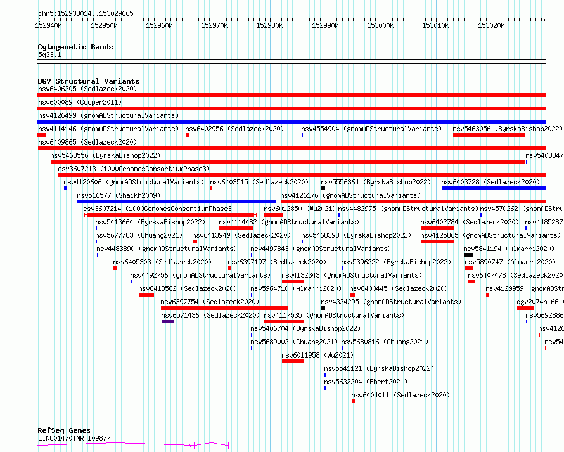Click nsv6571436 (Sedlazeck2020) label
This screenshot has width=564, height=452.
pyautogui.click(x=210, y=315)
